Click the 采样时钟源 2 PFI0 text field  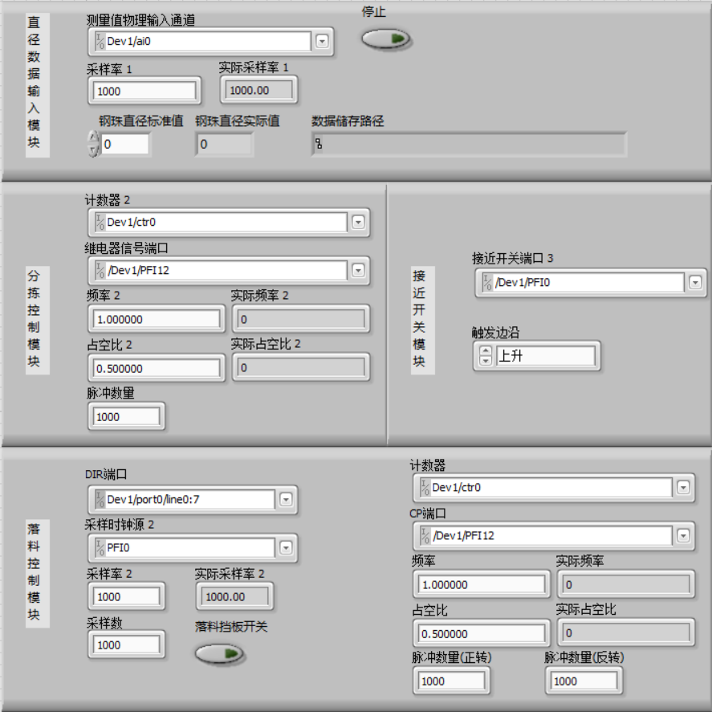(189, 548)
